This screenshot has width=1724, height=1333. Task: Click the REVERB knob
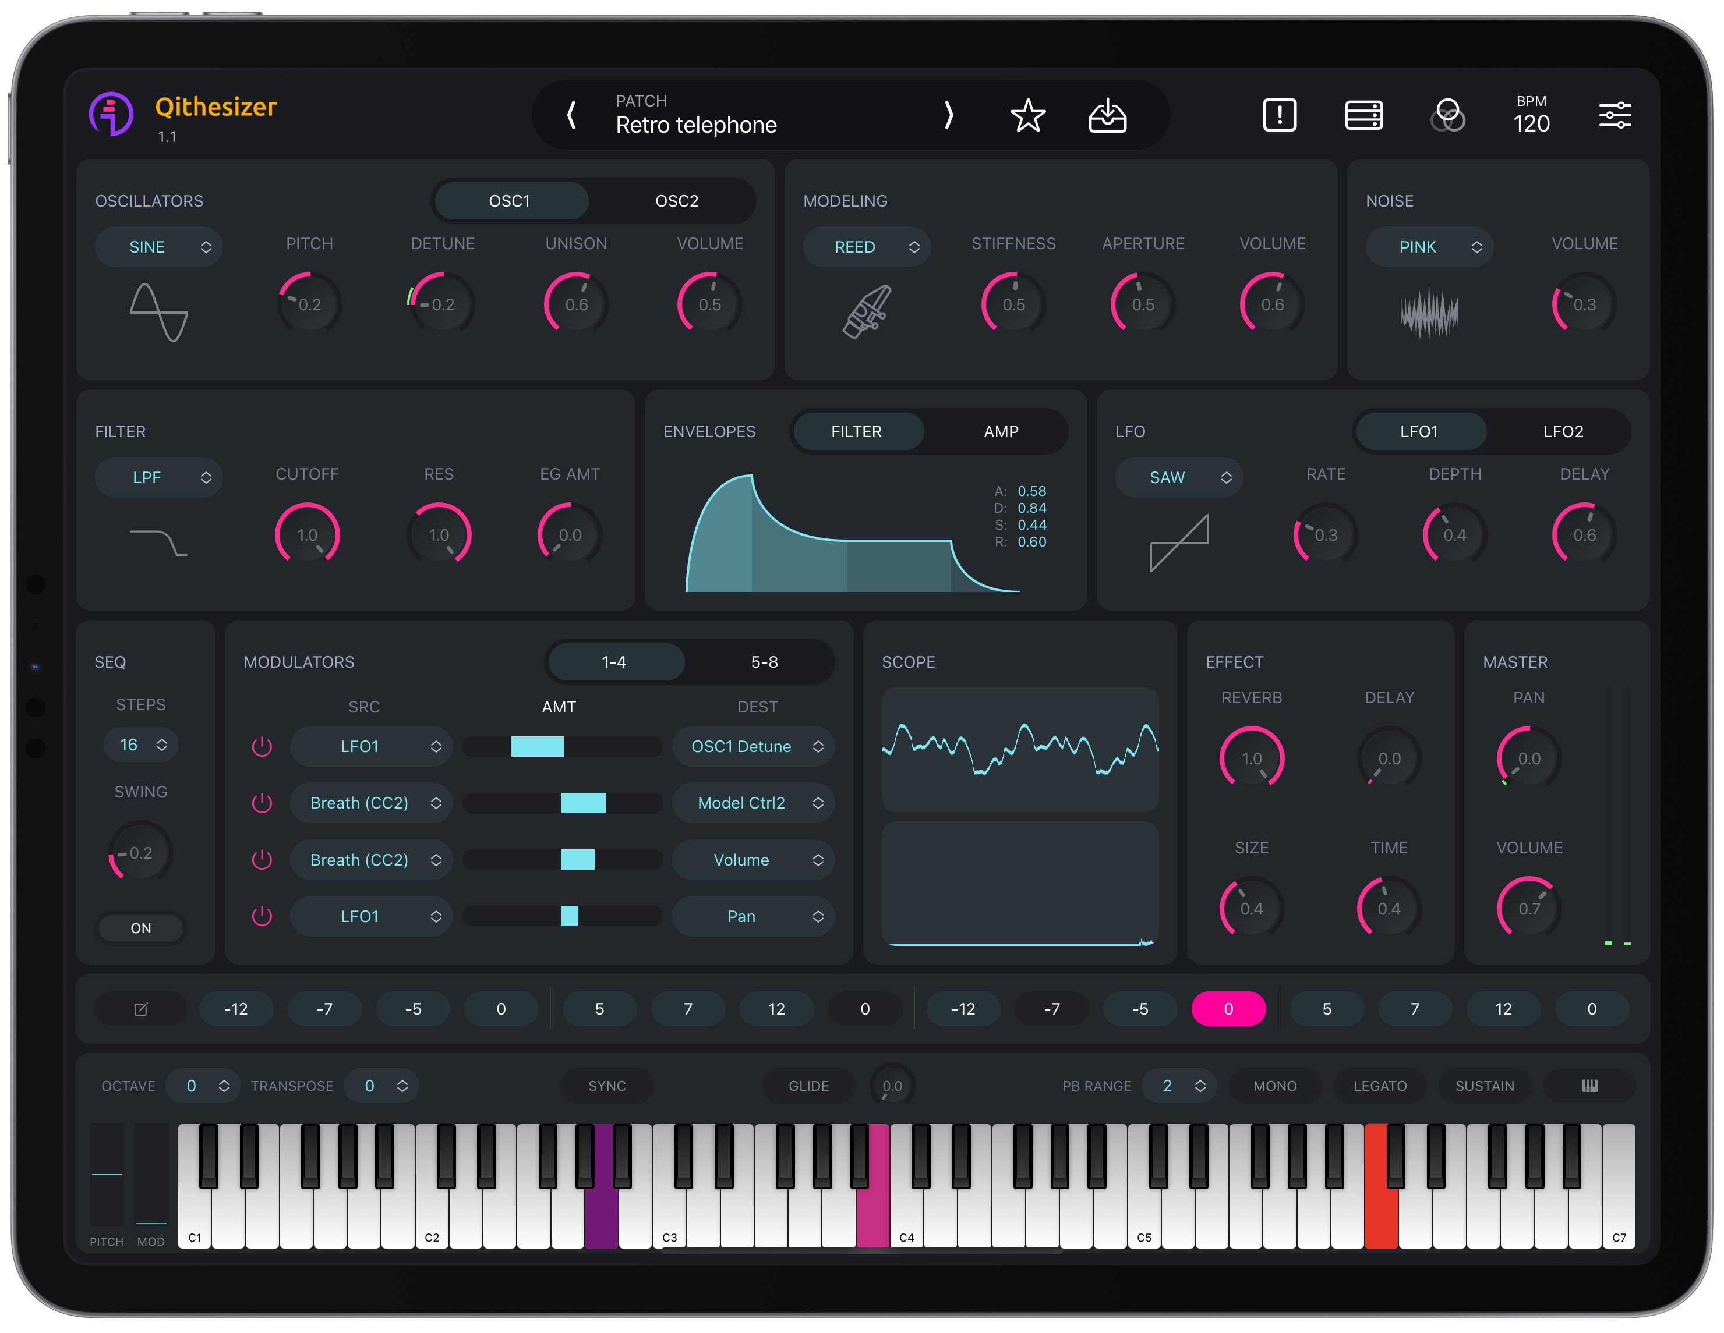coord(1252,758)
